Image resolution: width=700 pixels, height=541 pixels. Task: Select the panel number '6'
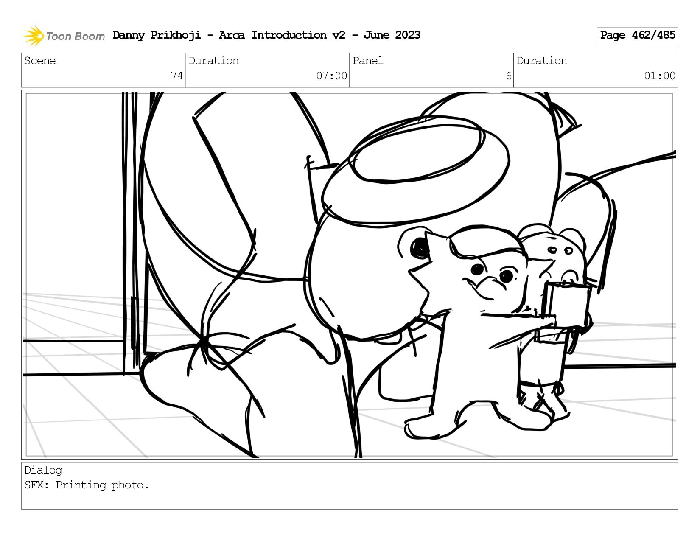(508, 76)
